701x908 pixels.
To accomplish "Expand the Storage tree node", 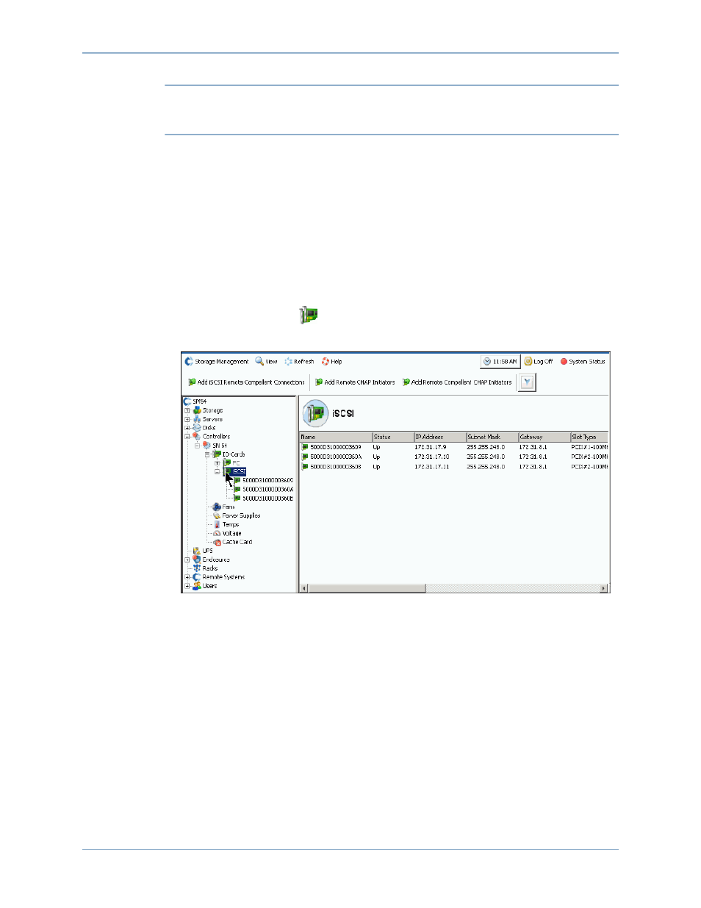I will (x=187, y=411).
